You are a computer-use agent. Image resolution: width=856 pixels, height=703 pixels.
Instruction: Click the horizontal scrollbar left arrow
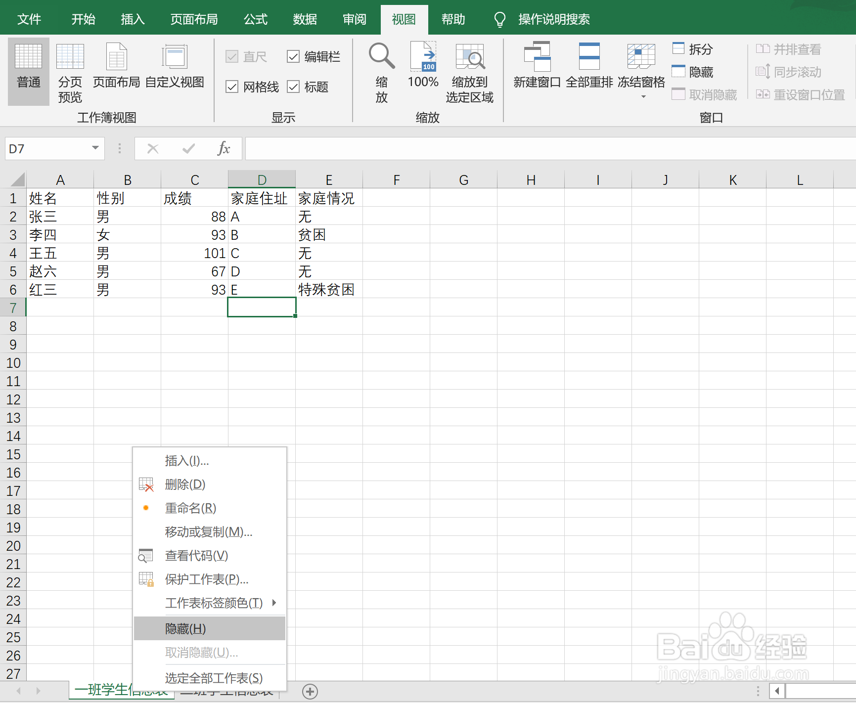pos(777,691)
